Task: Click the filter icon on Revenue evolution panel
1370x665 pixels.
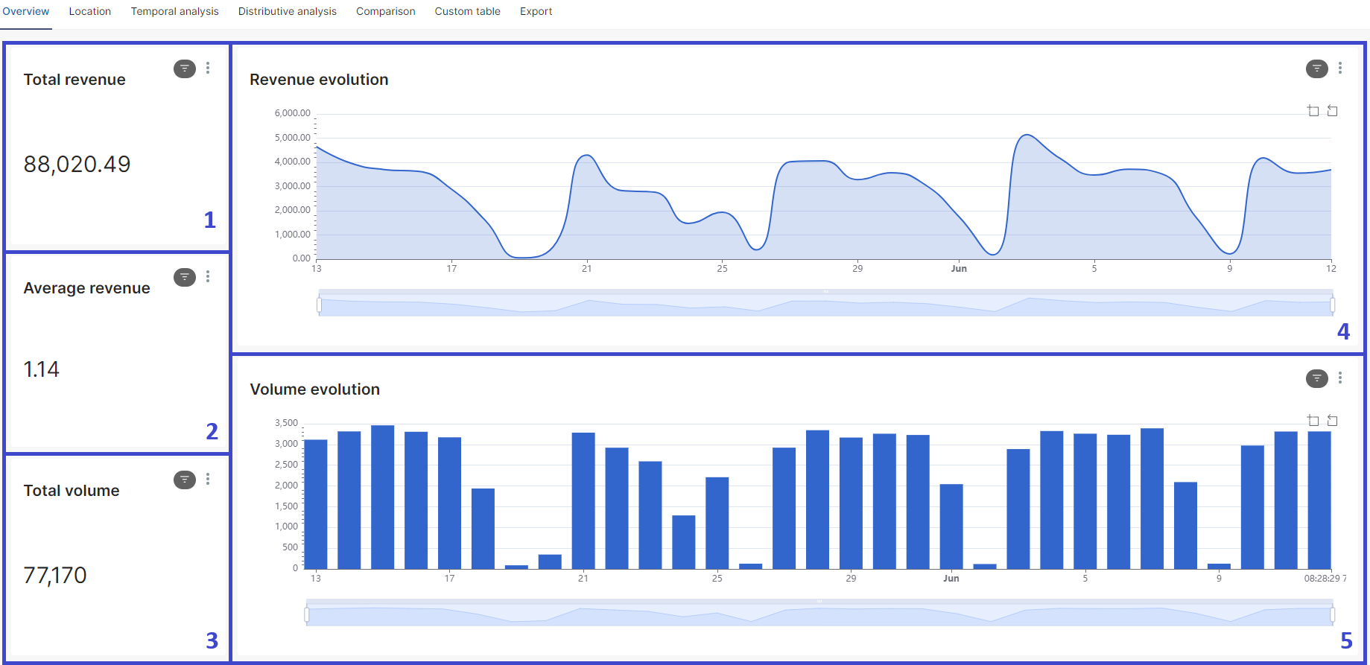Action: [1317, 69]
